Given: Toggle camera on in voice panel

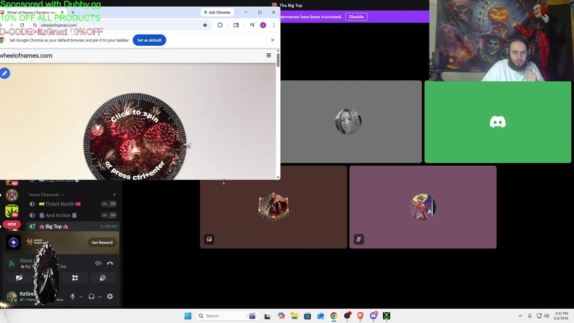Looking at the screenshot, I should [x=19, y=278].
